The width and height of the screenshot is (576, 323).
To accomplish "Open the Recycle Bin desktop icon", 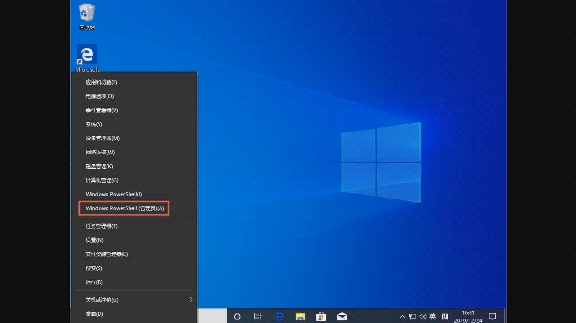I will [87, 13].
